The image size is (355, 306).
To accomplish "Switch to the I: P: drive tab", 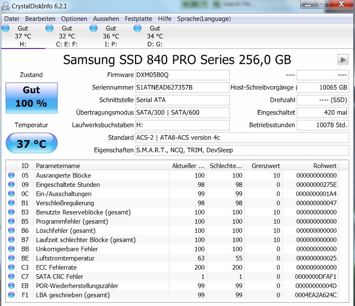I will [x=111, y=36].
